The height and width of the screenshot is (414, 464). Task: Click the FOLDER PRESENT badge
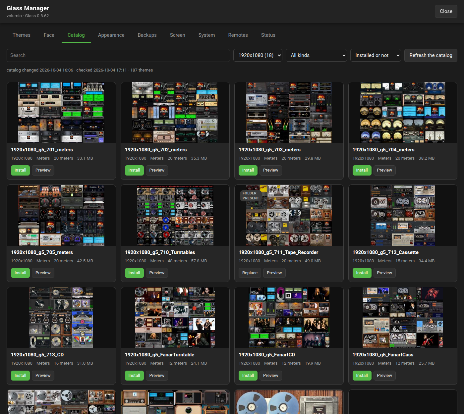[251, 196]
